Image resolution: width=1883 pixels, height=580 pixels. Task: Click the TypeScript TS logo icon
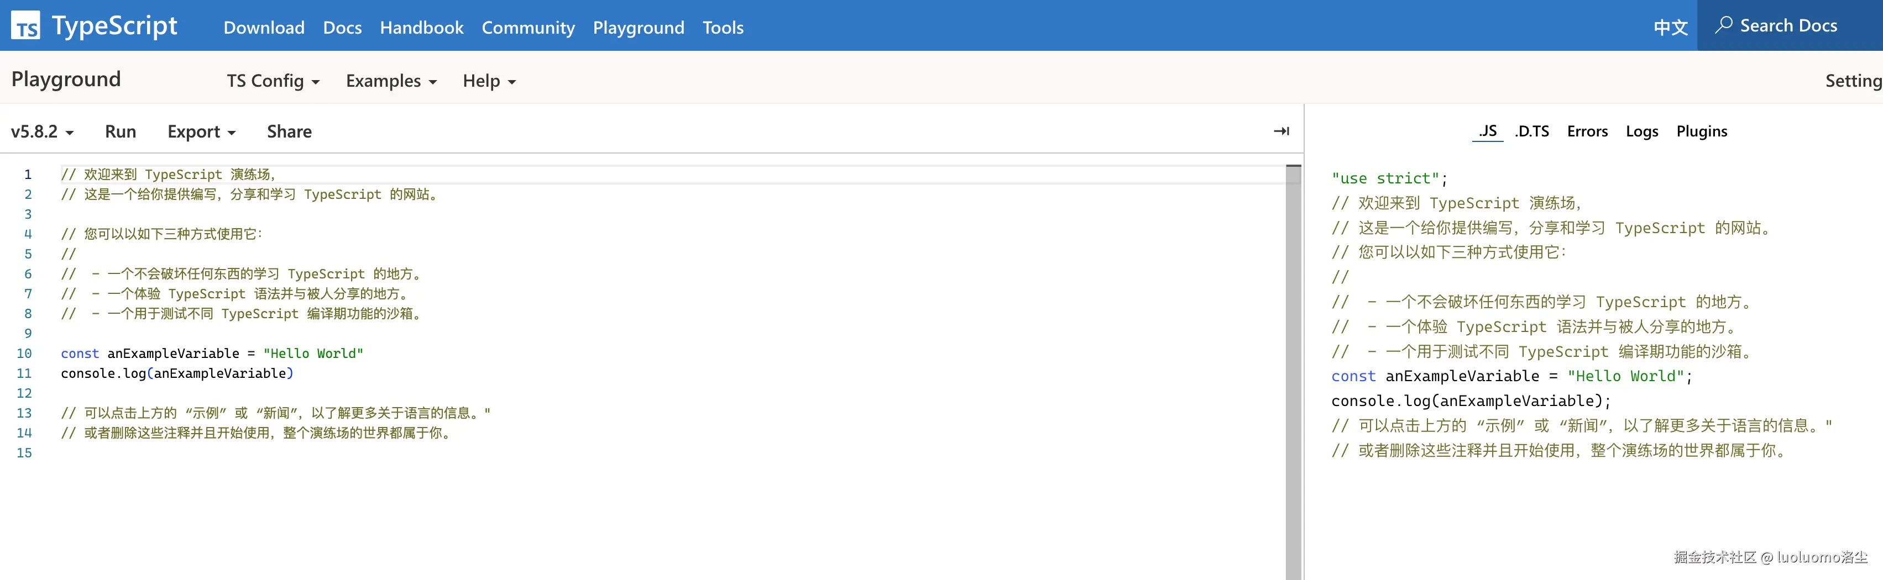25,25
